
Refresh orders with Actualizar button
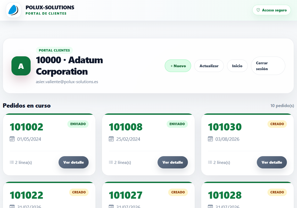tap(209, 66)
